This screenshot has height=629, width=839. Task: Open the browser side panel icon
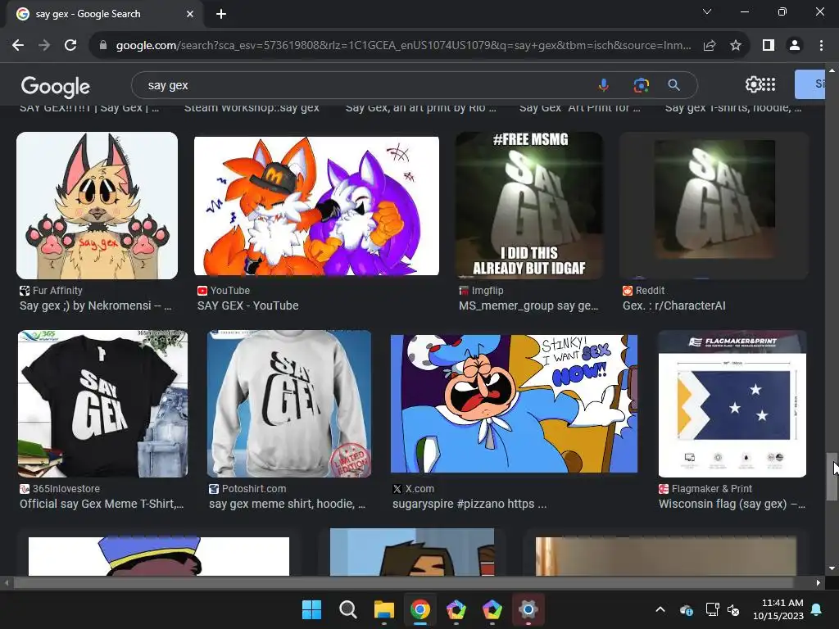coord(769,46)
